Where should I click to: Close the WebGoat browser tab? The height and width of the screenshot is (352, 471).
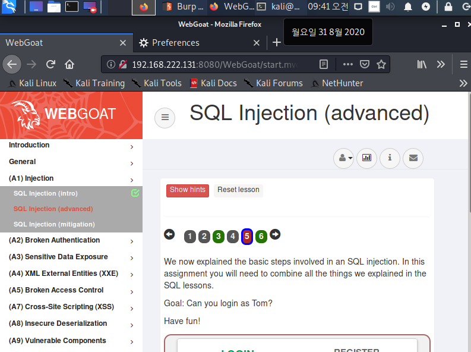click(x=123, y=43)
